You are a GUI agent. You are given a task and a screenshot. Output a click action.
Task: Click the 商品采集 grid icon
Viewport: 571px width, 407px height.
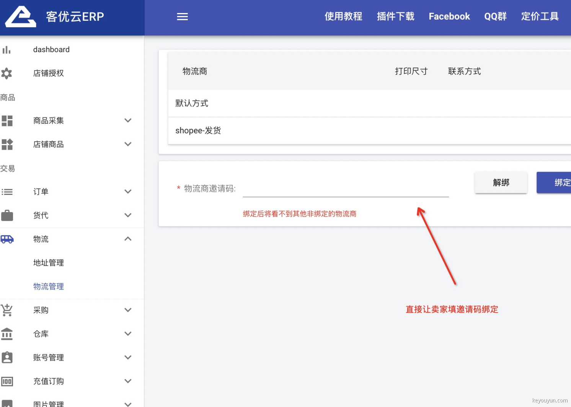point(7,121)
